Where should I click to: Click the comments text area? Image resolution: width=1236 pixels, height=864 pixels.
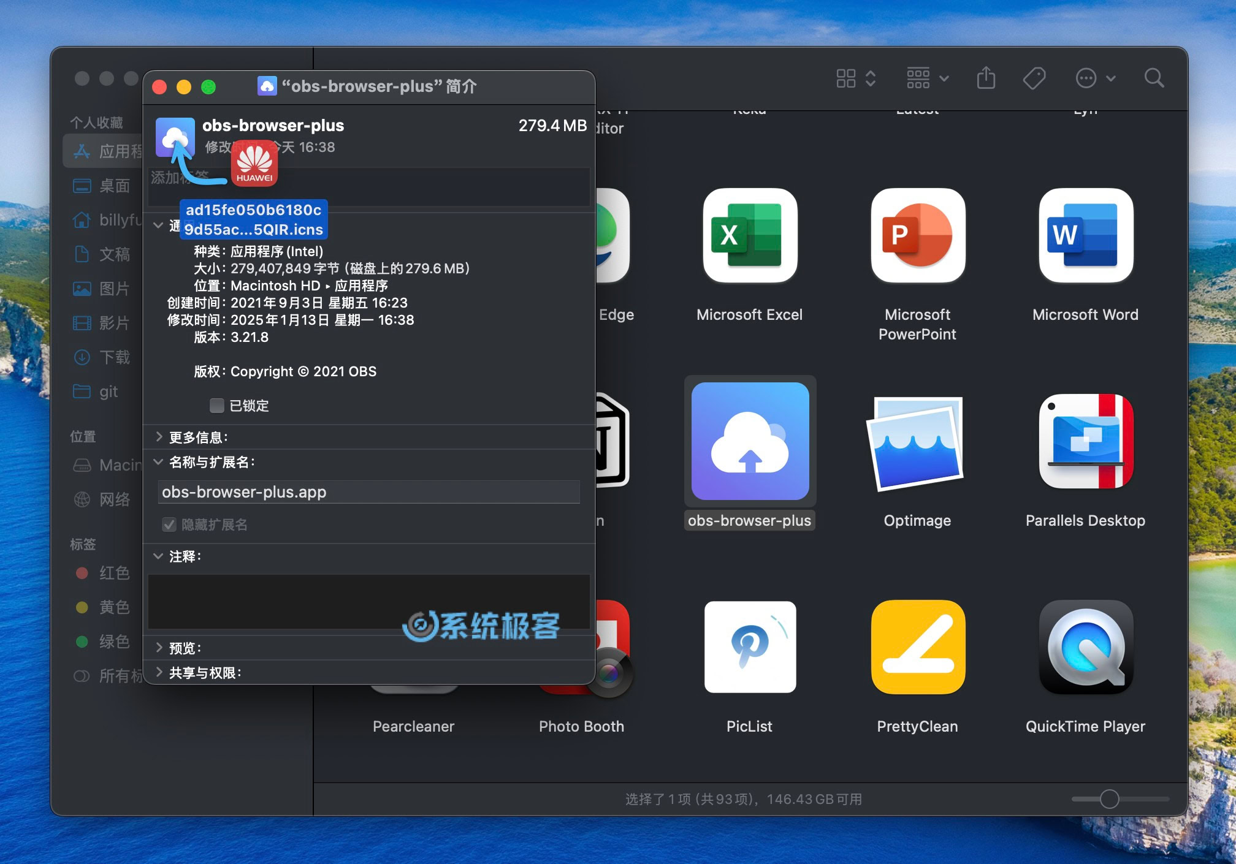pos(368,602)
